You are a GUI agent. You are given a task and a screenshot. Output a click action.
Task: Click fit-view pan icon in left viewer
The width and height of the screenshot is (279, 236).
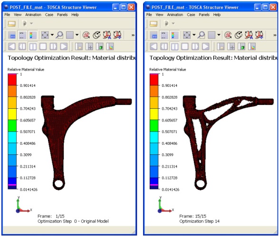point(45,35)
